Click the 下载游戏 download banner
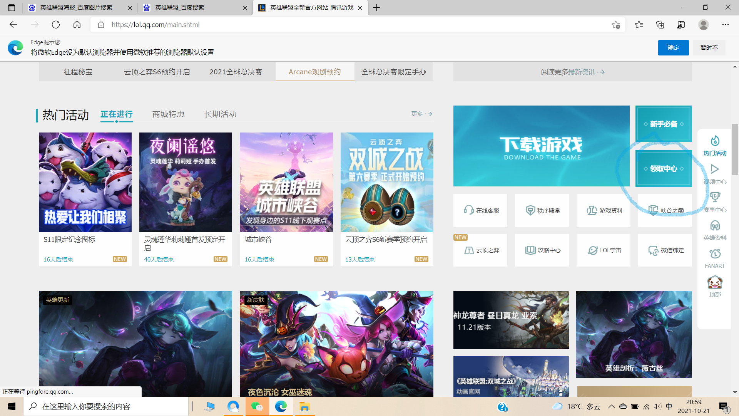The width and height of the screenshot is (739, 416). [x=541, y=146]
